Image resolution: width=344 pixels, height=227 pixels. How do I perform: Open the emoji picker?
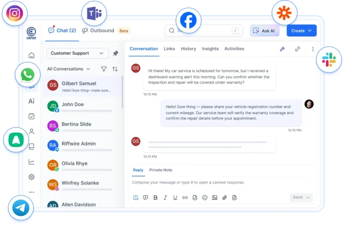pyautogui.click(x=204, y=197)
